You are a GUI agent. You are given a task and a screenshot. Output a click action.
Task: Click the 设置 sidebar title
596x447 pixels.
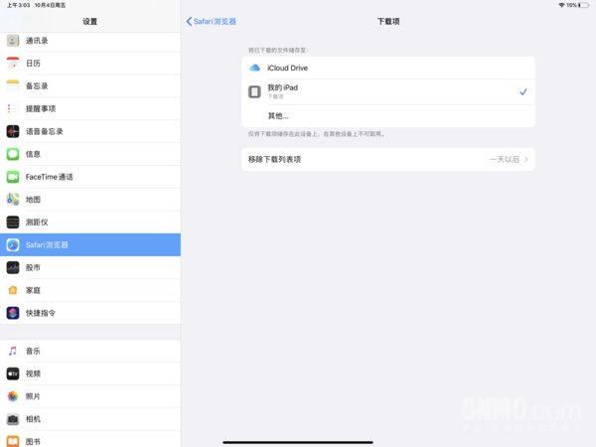(90, 21)
